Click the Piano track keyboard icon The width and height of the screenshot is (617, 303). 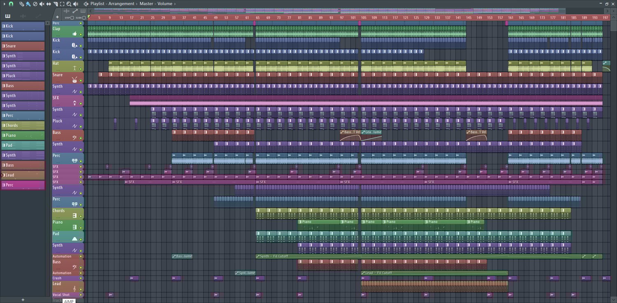tap(75, 227)
